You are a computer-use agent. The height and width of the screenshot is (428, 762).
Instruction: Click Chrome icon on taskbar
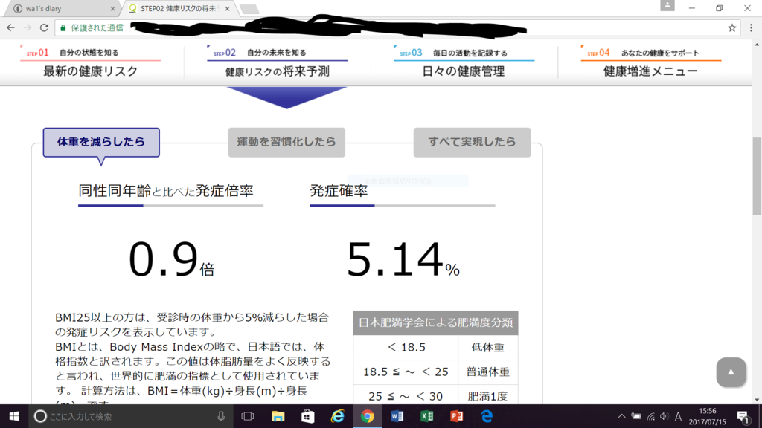click(368, 416)
